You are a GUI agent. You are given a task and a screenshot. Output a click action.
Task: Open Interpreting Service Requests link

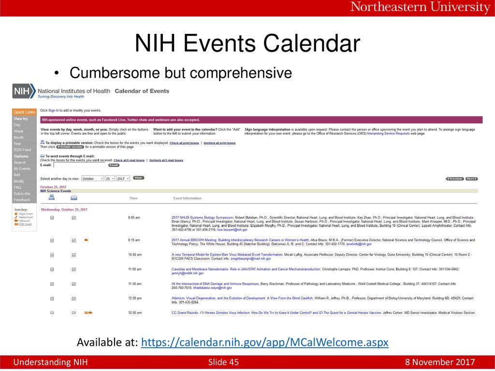[x=388, y=133]
